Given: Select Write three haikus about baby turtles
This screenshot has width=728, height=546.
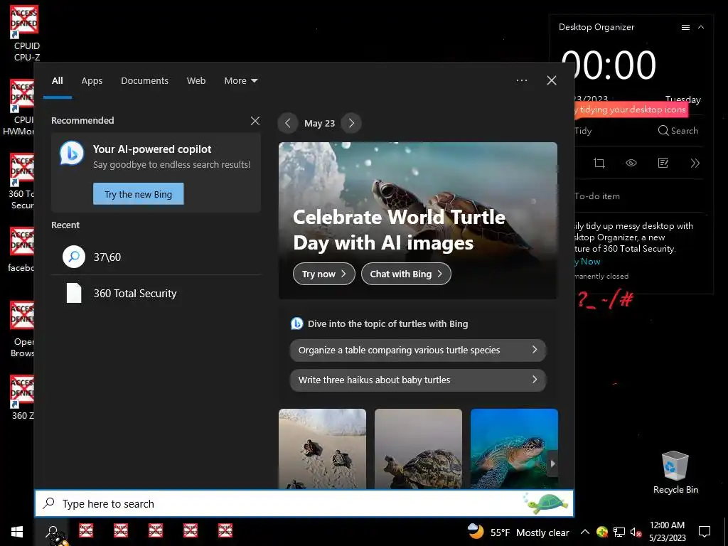Looking at the screenshot, I should click(x=418, y=380).
